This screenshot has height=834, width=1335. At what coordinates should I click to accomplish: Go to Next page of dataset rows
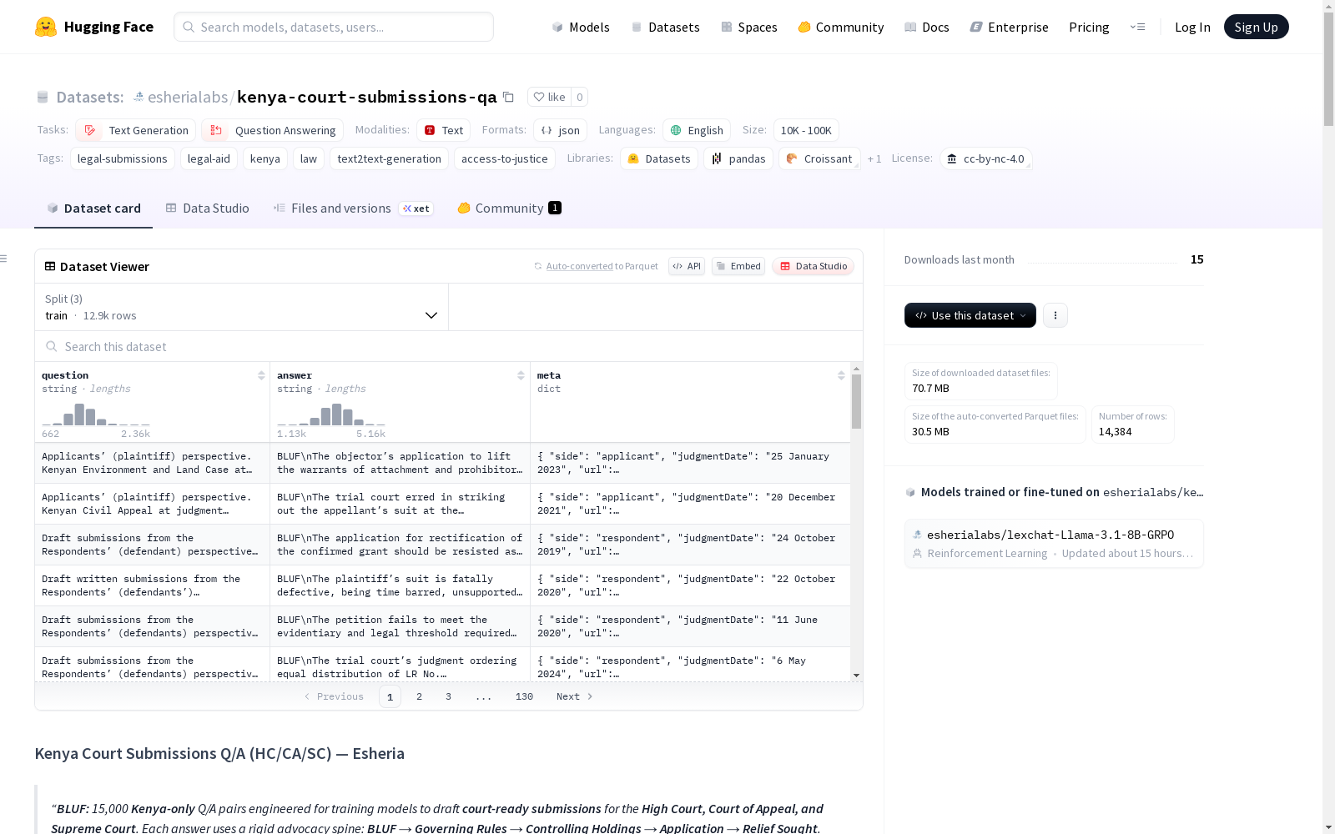pyautogui.click(x=575, y=696)
